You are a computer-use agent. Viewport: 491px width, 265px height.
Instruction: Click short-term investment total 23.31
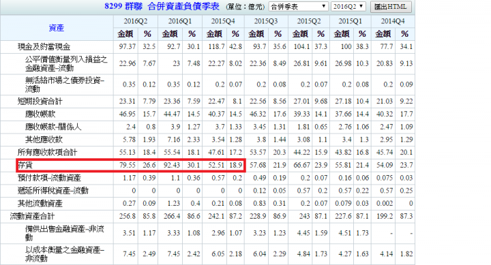[x=128, y=101]
